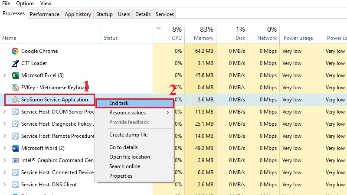Expand Intel Graphics Command Center group
347x195 pixels.
pos(5,160)
